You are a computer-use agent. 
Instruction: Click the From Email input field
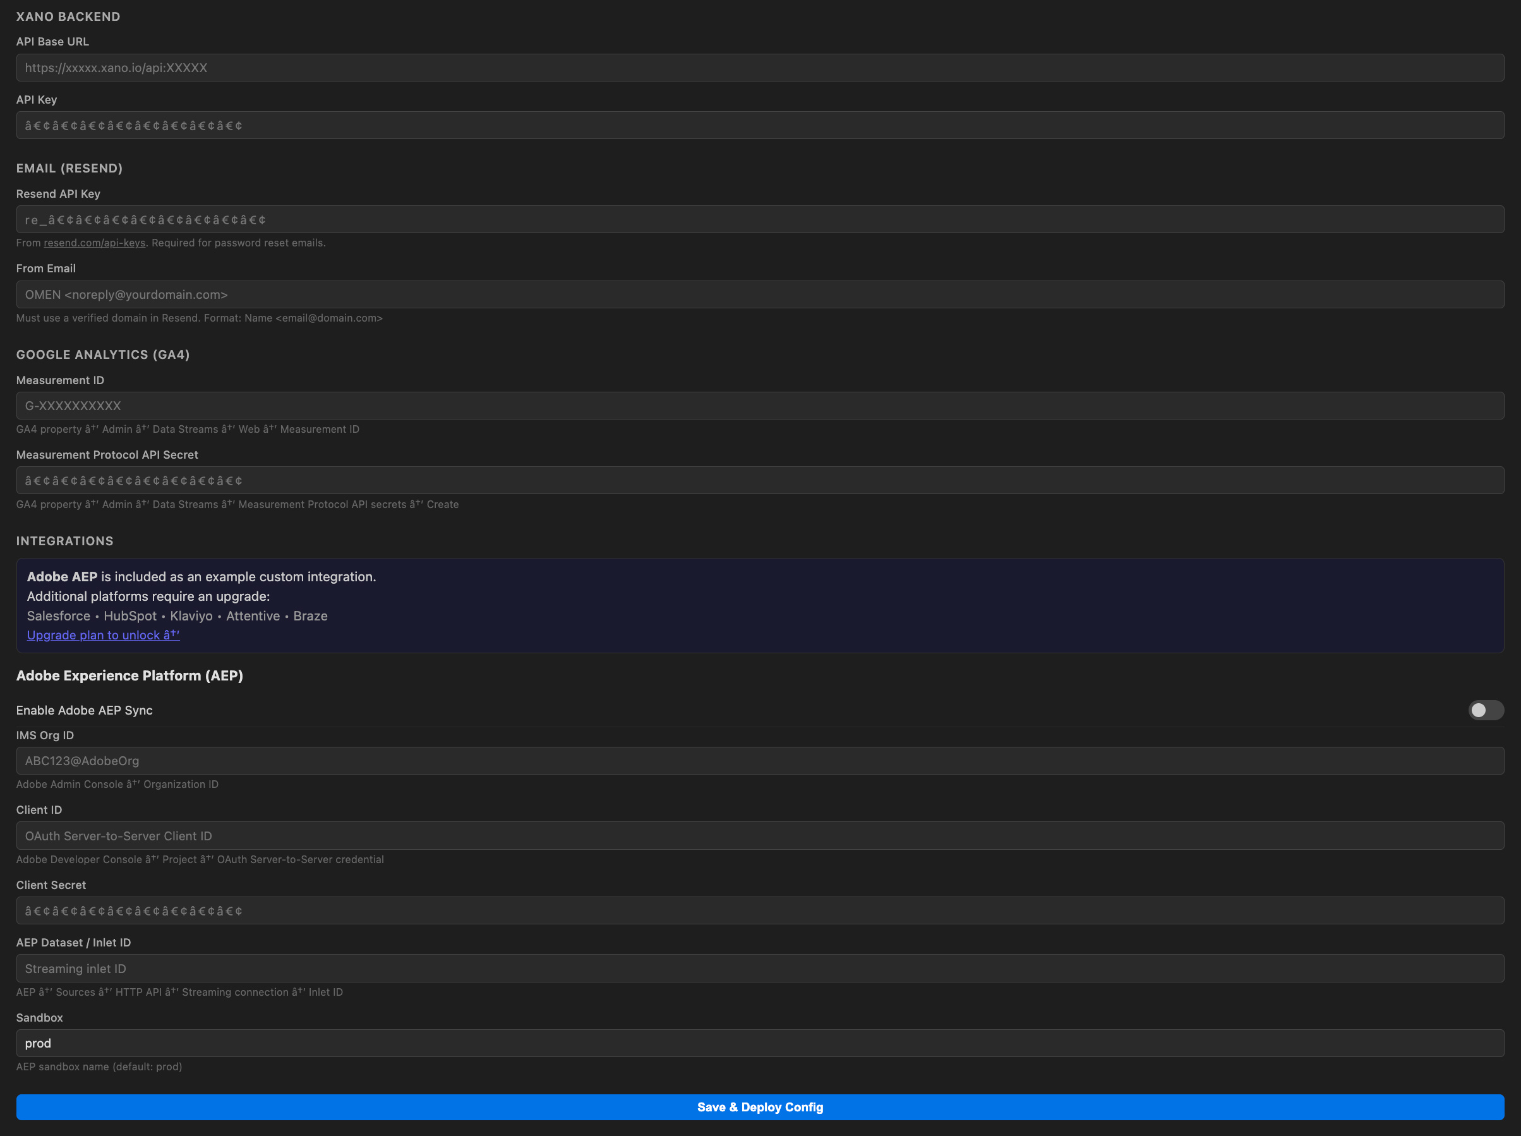(760, 294)
